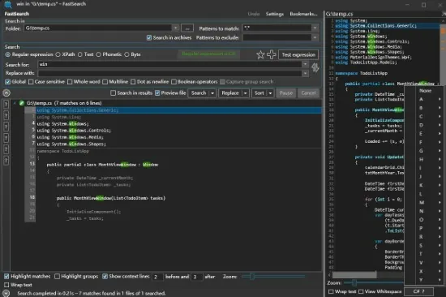446x297 pixels.
Task: Open the Search button dropdown arrow
Action: tap(212, 93)
